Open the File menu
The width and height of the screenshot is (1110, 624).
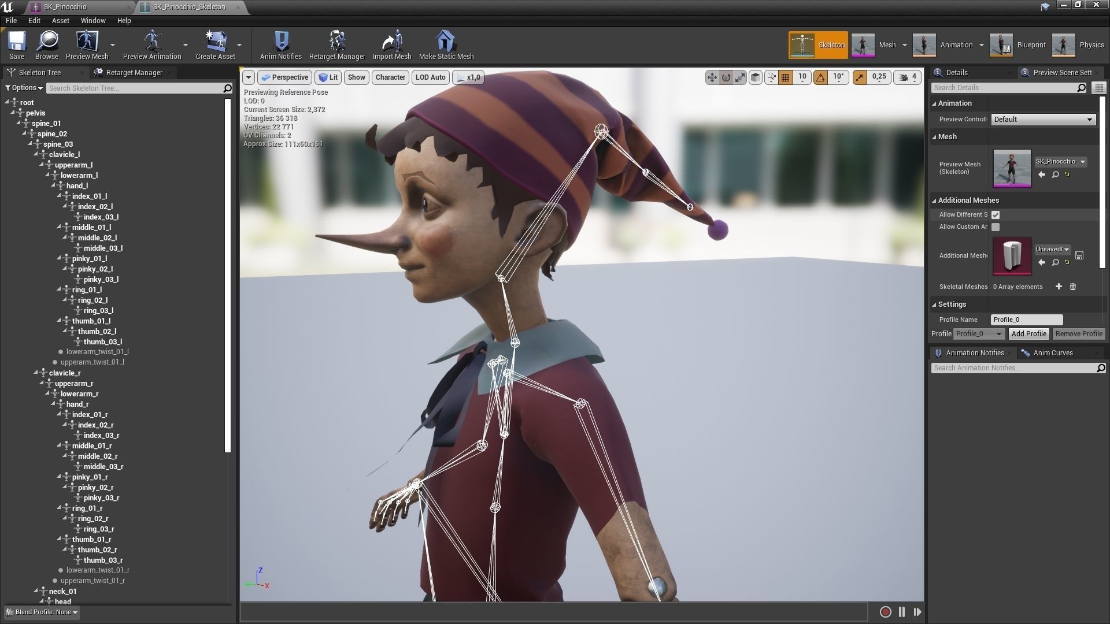tap(11, 20)
